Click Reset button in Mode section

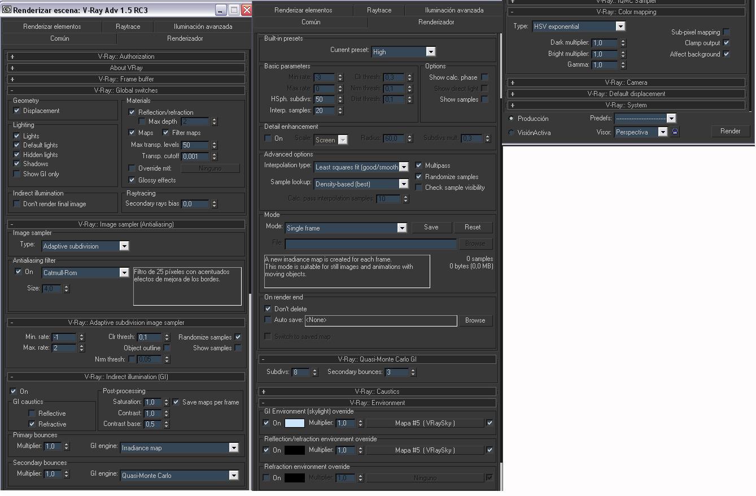coord(473,227)
